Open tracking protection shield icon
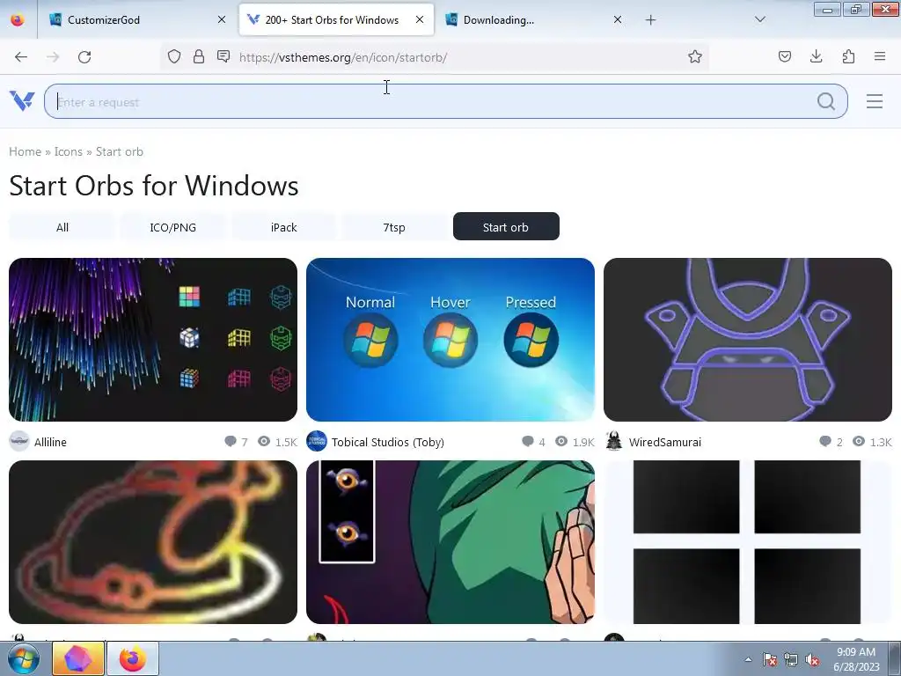 (x=174, y=56)
